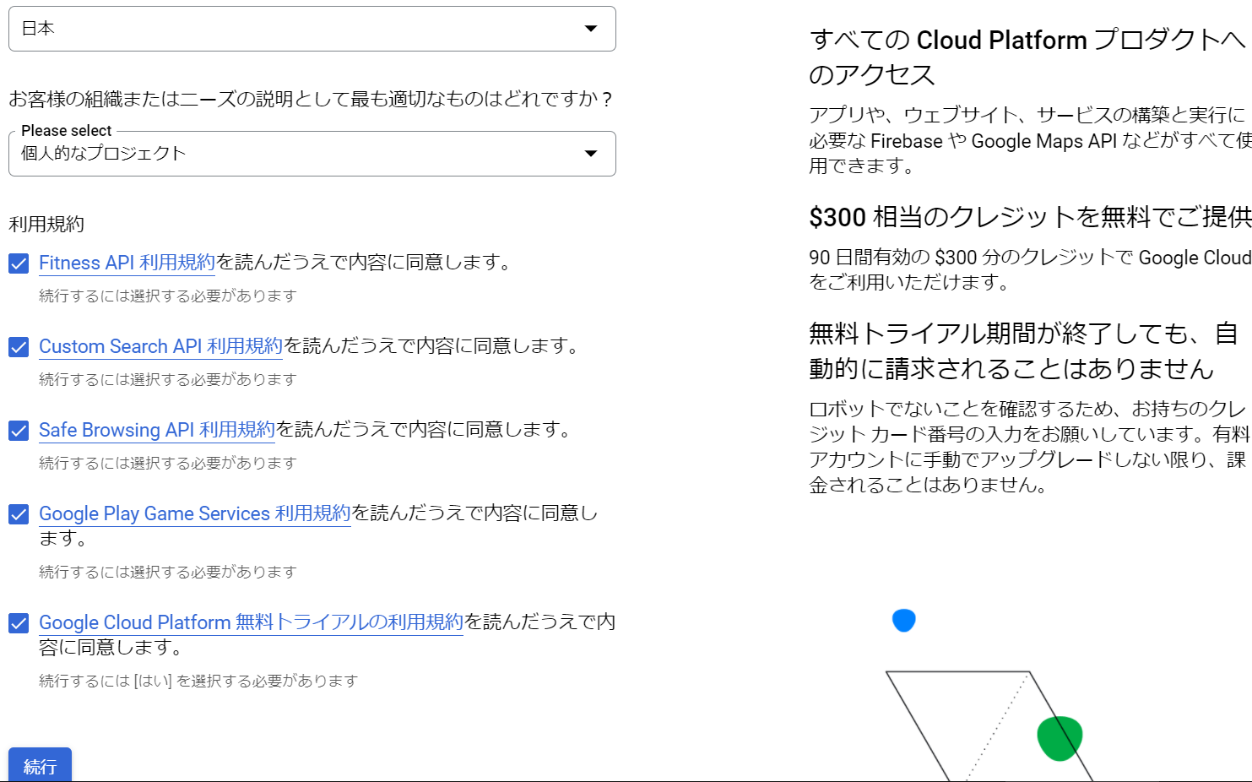Click the arrow on the 個人的なプロジェクト dropdown
This screenshot has width=1252, height=782.
(591, 154)
